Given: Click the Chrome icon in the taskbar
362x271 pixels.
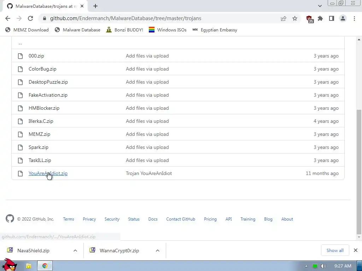Looking at the screenshot, I should [x=45, y=266].
